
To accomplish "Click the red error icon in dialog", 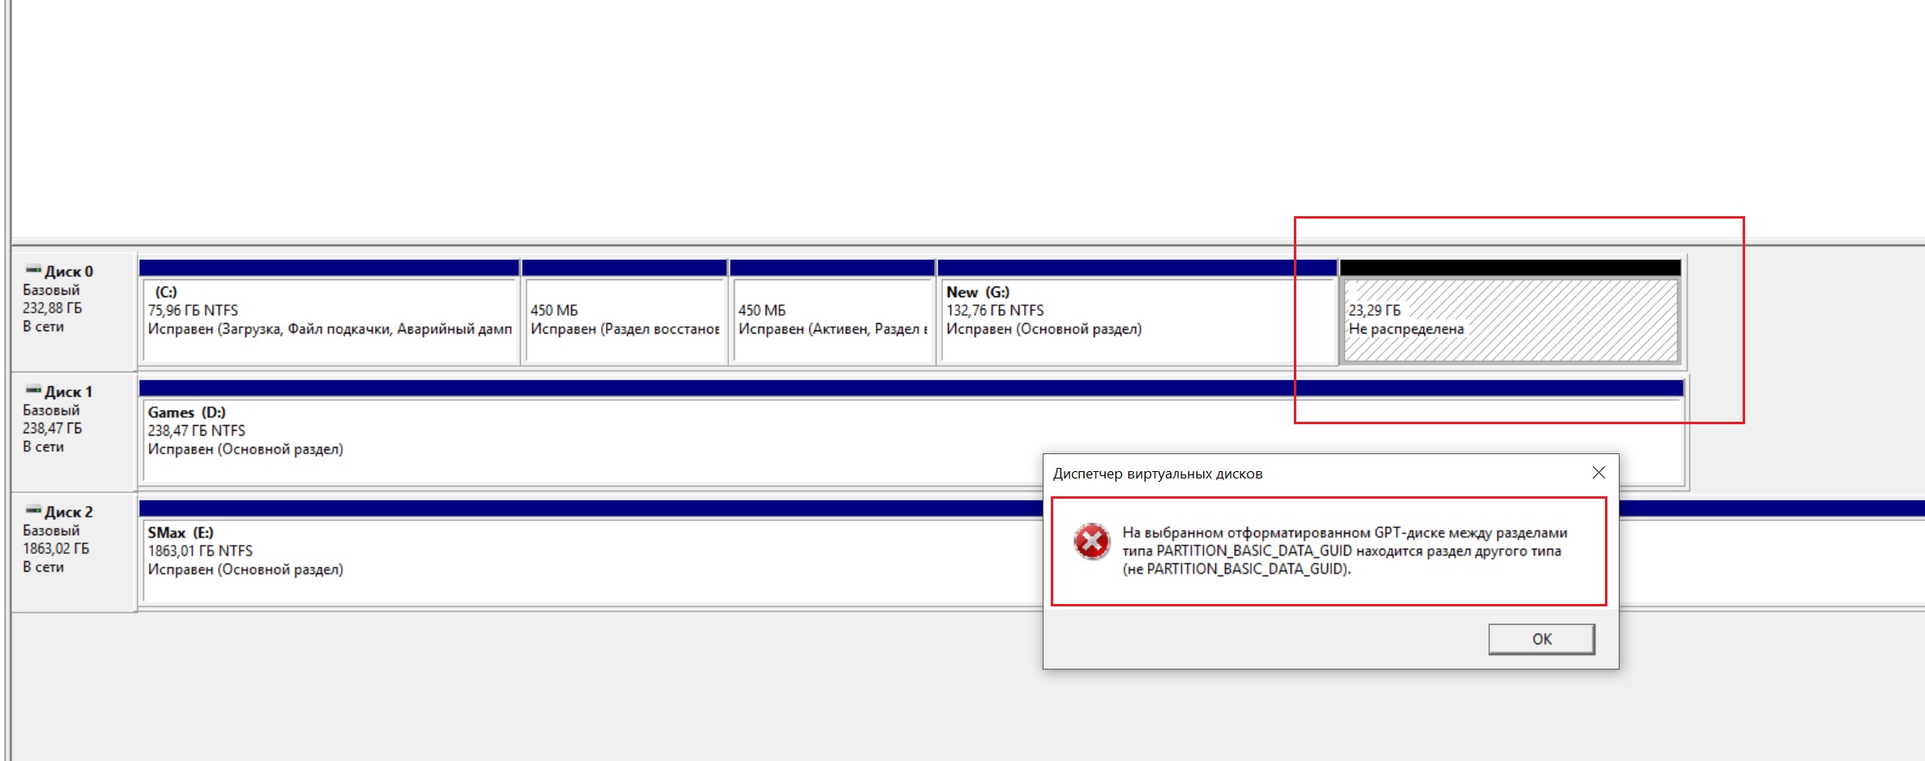I will pyautogui.click(x=1091, y=542).
